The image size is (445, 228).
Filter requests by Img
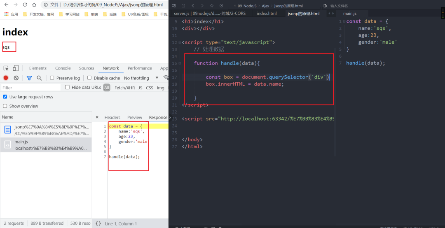[x=161, y=88]
